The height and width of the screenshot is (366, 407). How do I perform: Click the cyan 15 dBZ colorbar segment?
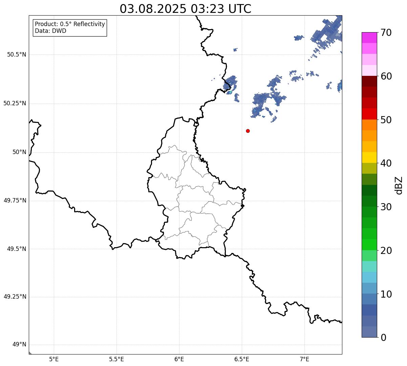pyautogui.click(x=369, y=266)
